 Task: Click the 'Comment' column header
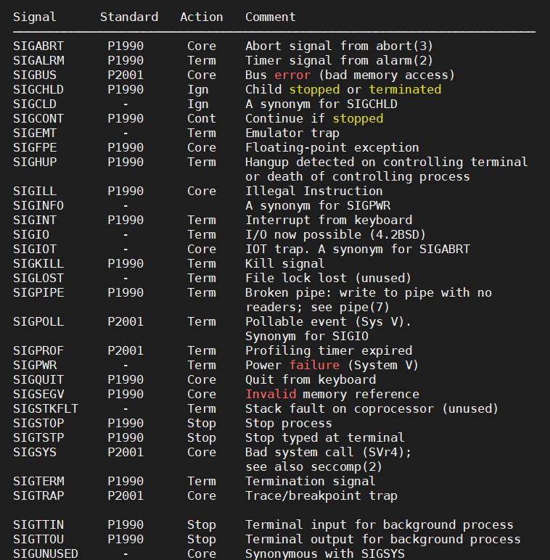(271, 17)
